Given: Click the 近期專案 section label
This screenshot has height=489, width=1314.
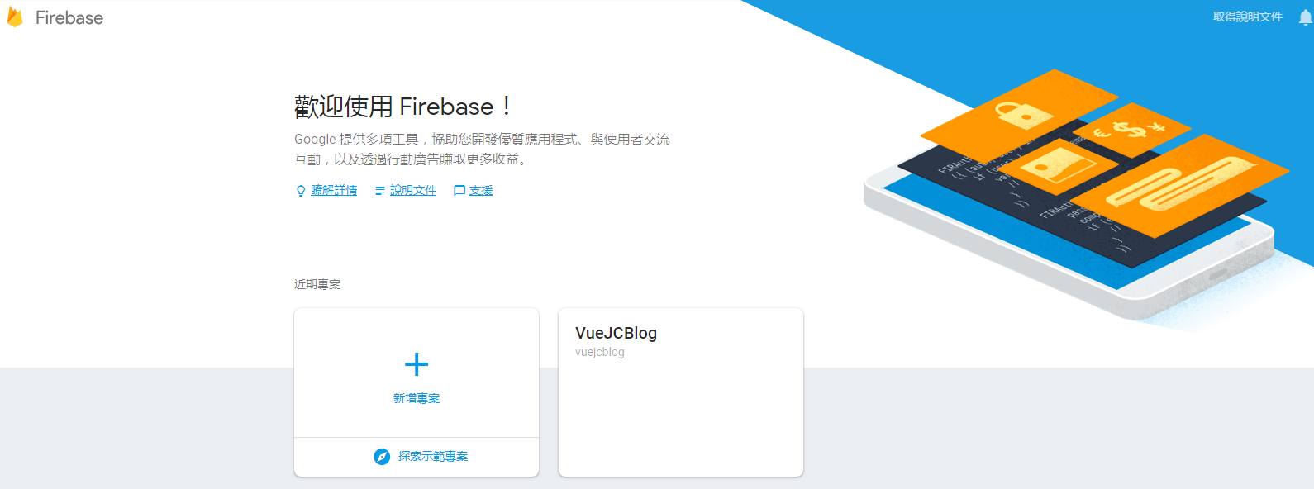Looking at the screenshot, I should (317, 284).
